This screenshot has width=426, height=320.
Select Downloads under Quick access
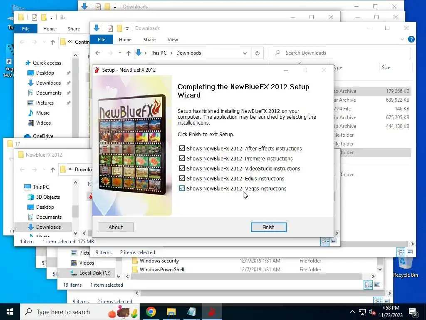(48, 83)
